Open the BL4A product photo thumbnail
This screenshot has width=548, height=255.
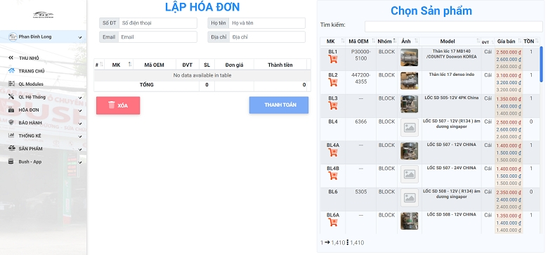click(x=410, y=151)
